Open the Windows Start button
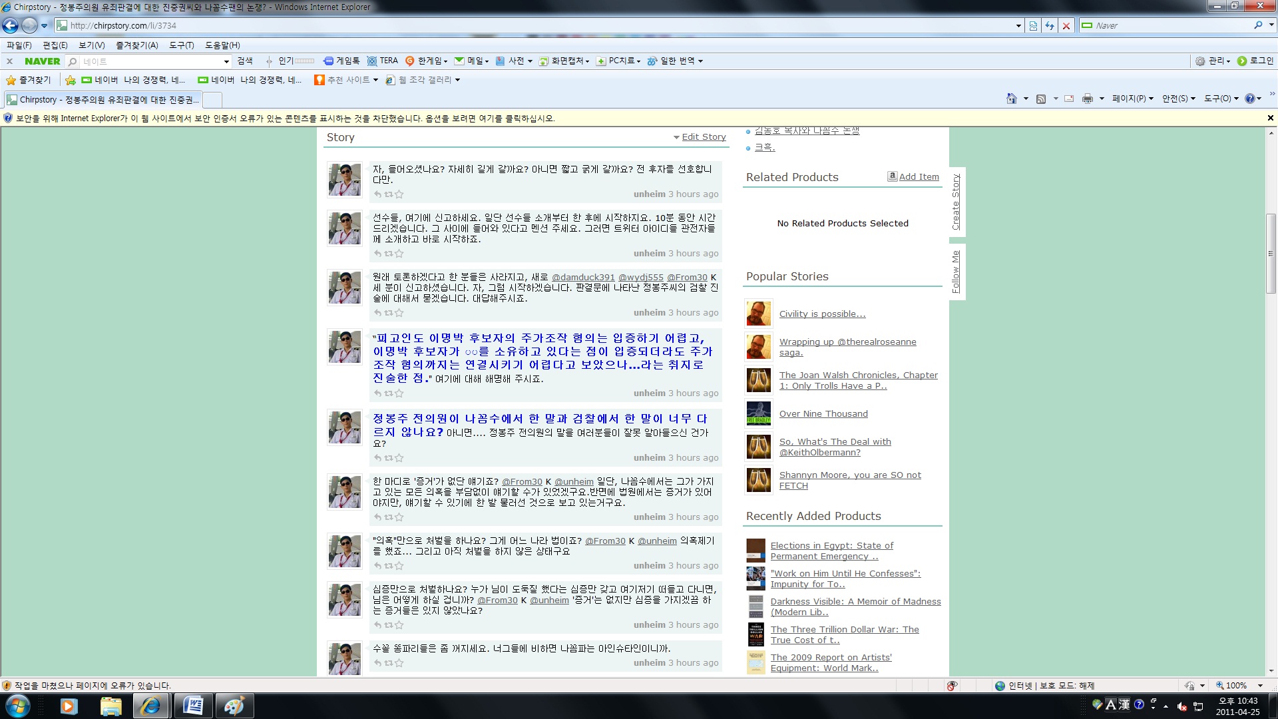Viewport: 1278px width, 719px height. (17, 706)
